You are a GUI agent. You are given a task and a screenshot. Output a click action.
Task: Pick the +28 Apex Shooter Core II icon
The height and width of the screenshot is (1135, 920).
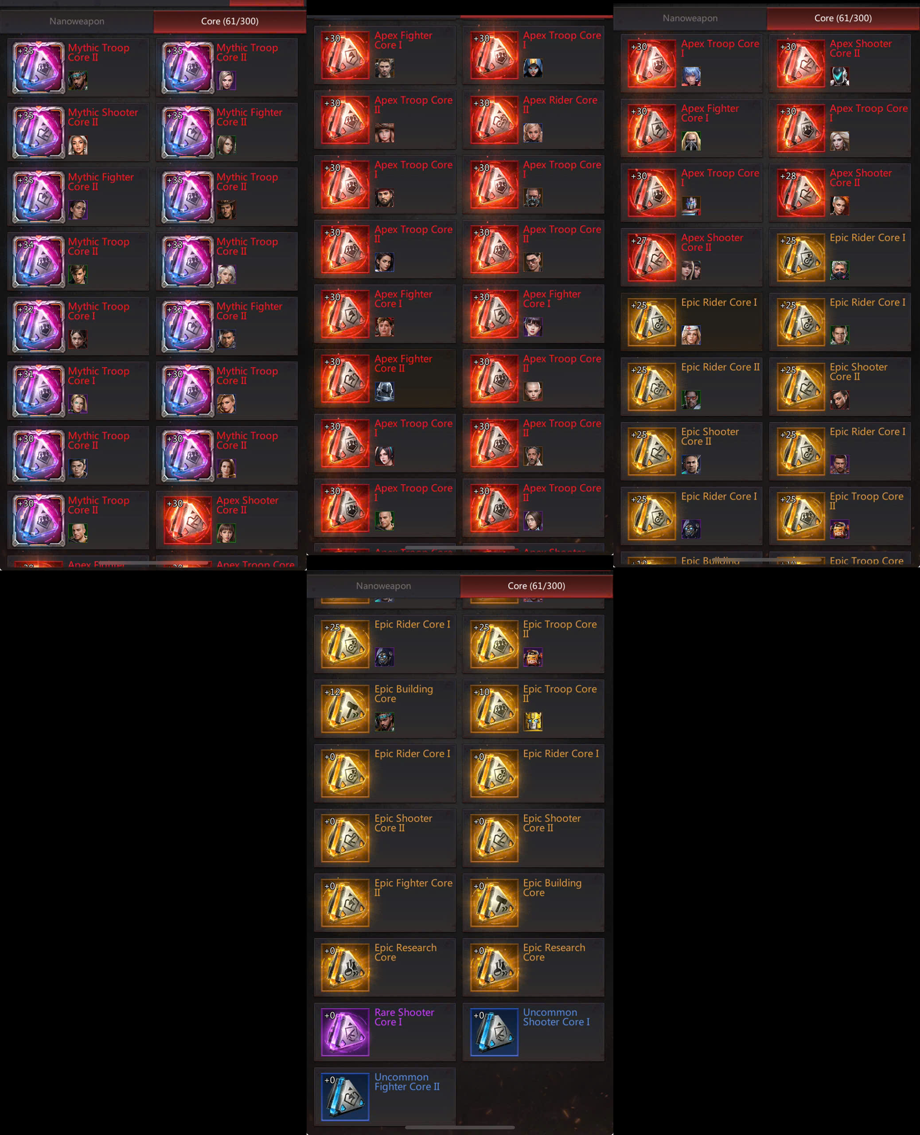click(801, 192)
